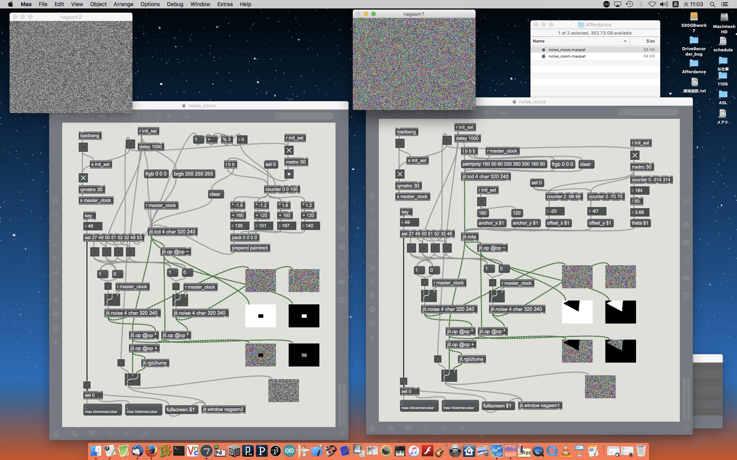Open the Japanese input source menu

pyautogui.click(x=676, y=4)
